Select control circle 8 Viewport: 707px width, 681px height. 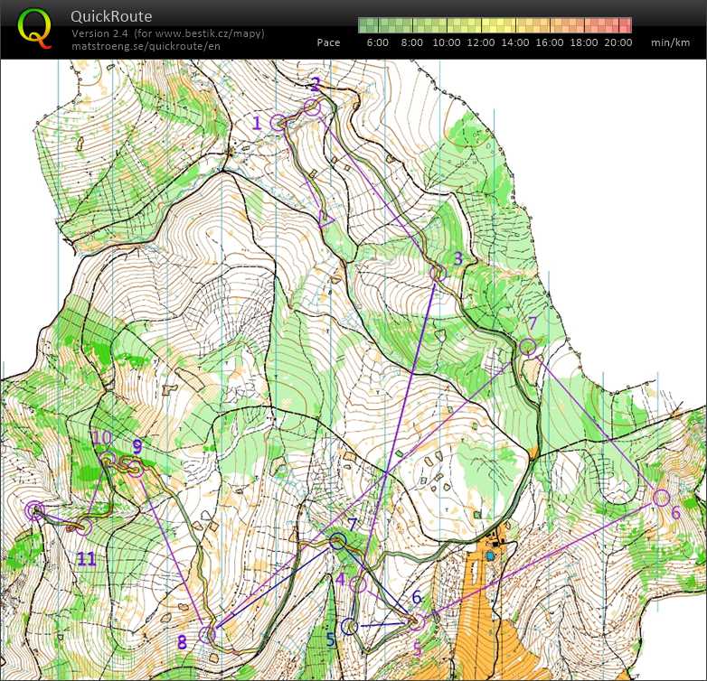[x=207, y=634]
